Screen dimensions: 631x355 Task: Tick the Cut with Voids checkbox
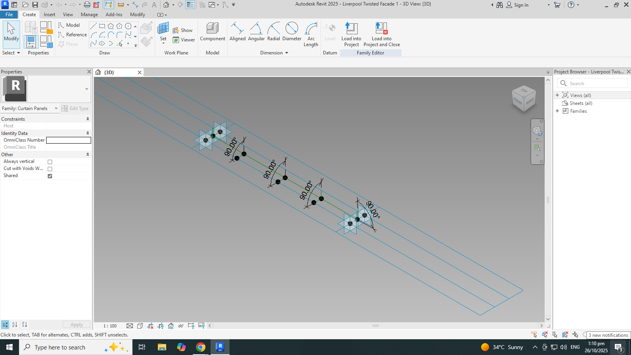click(x=50, y=169)
